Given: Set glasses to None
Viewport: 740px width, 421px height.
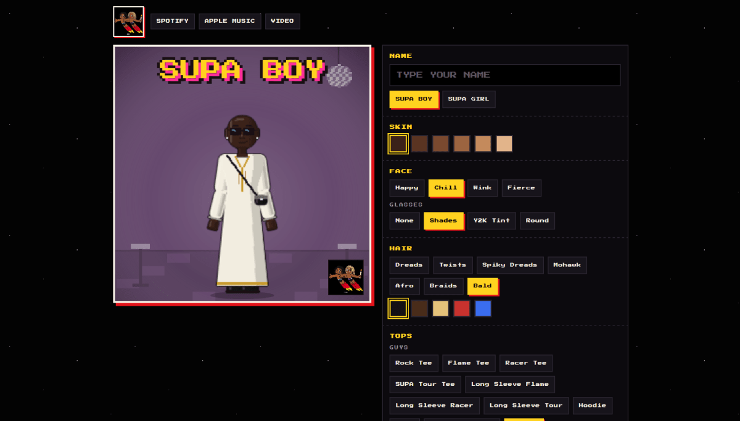Looking at the screenshot, I should pyautogui.click(x=405, y=221).
